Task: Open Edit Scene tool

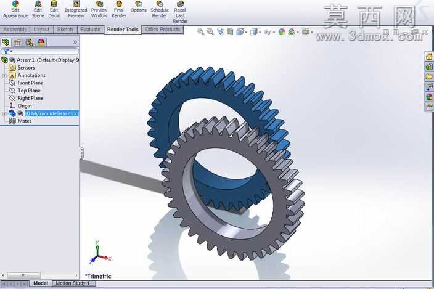Action: [38, 10]
